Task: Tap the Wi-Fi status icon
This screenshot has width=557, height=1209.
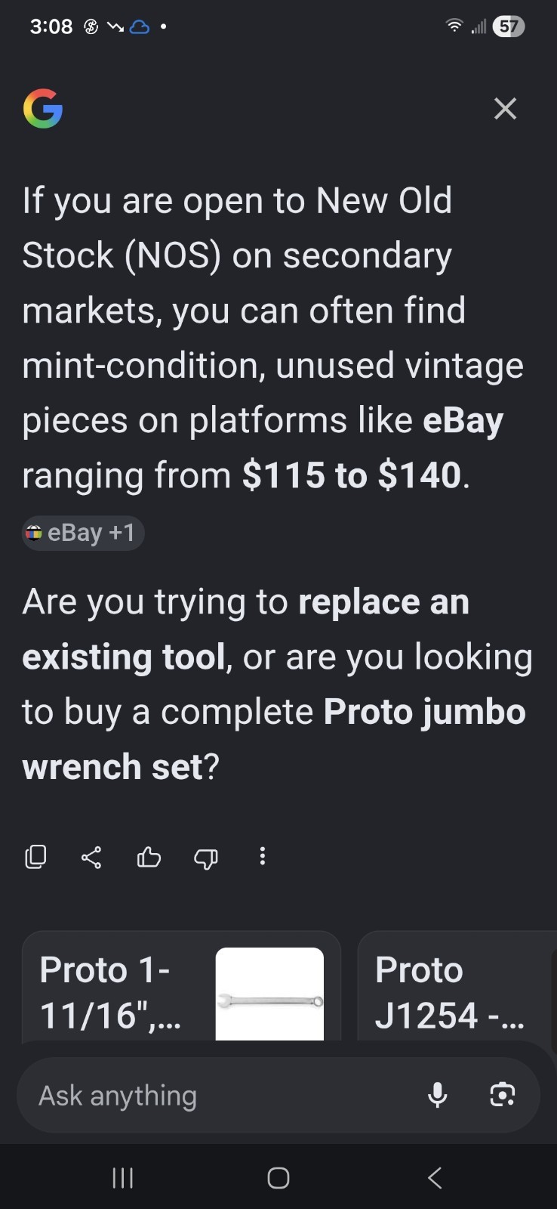Action: [454, 26]
